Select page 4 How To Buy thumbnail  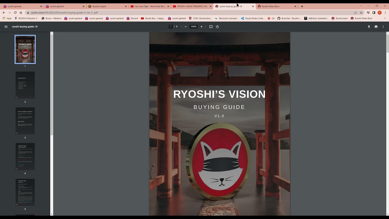click(x=25, y=156)
